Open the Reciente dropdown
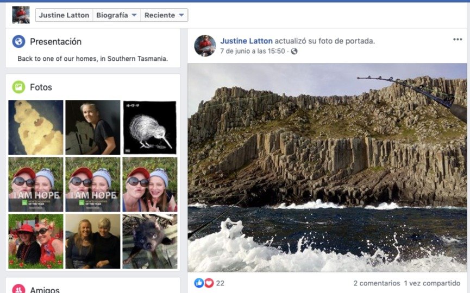The height and width of the screenshot is (293, 470). tap(164, 15)
